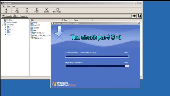Viewport: 170px width, 96px height.
Task: Select D: drive in tree
Action: (10, 30)
